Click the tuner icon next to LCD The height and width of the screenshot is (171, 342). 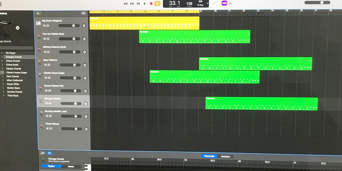point(214,3)
